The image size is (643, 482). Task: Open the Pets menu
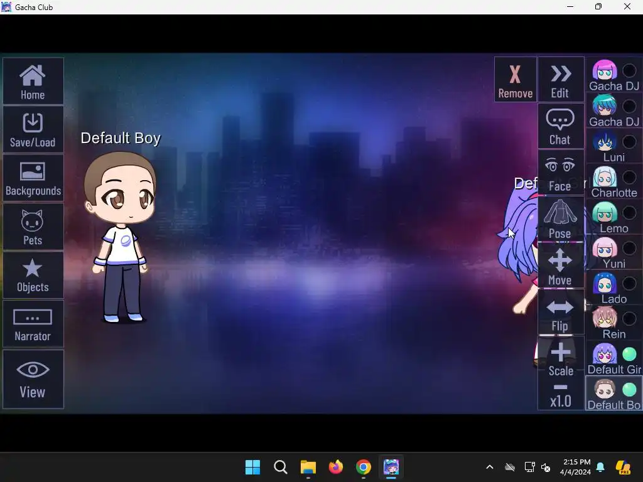(33, 227)
